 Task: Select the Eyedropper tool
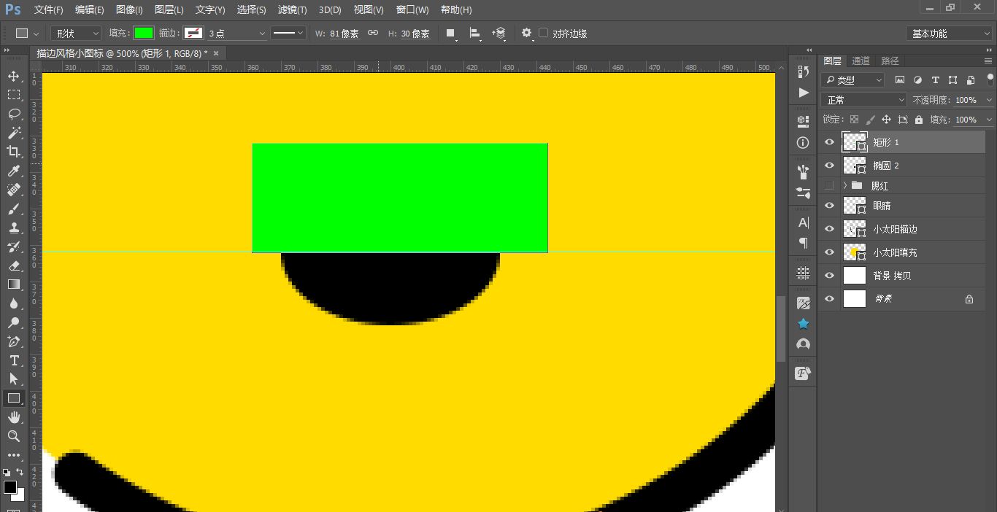pos(13,171)
